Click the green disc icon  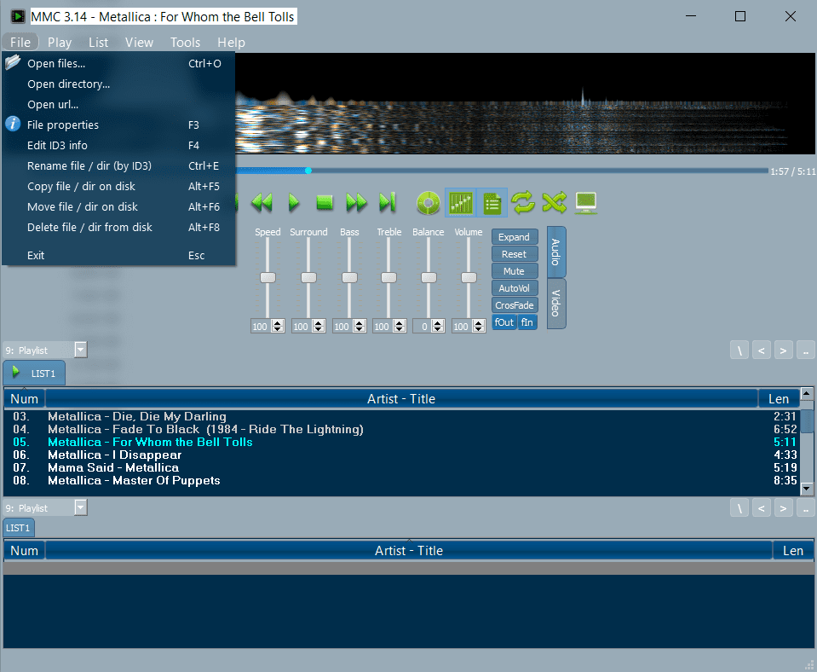pyautogui.click(x=429, y=202)
